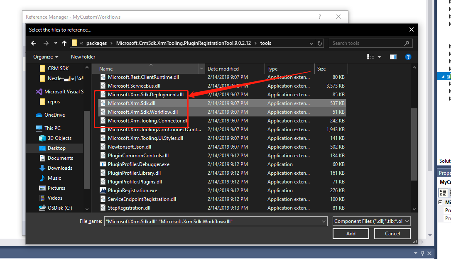
Task: Click navigation pane scrollbar
Action: [87, 150]
